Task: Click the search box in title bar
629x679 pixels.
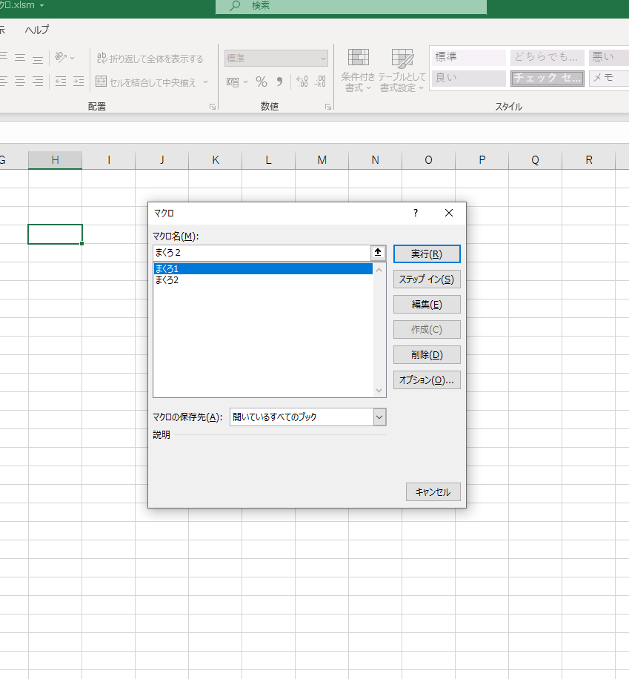Action: tap(351, 6)
